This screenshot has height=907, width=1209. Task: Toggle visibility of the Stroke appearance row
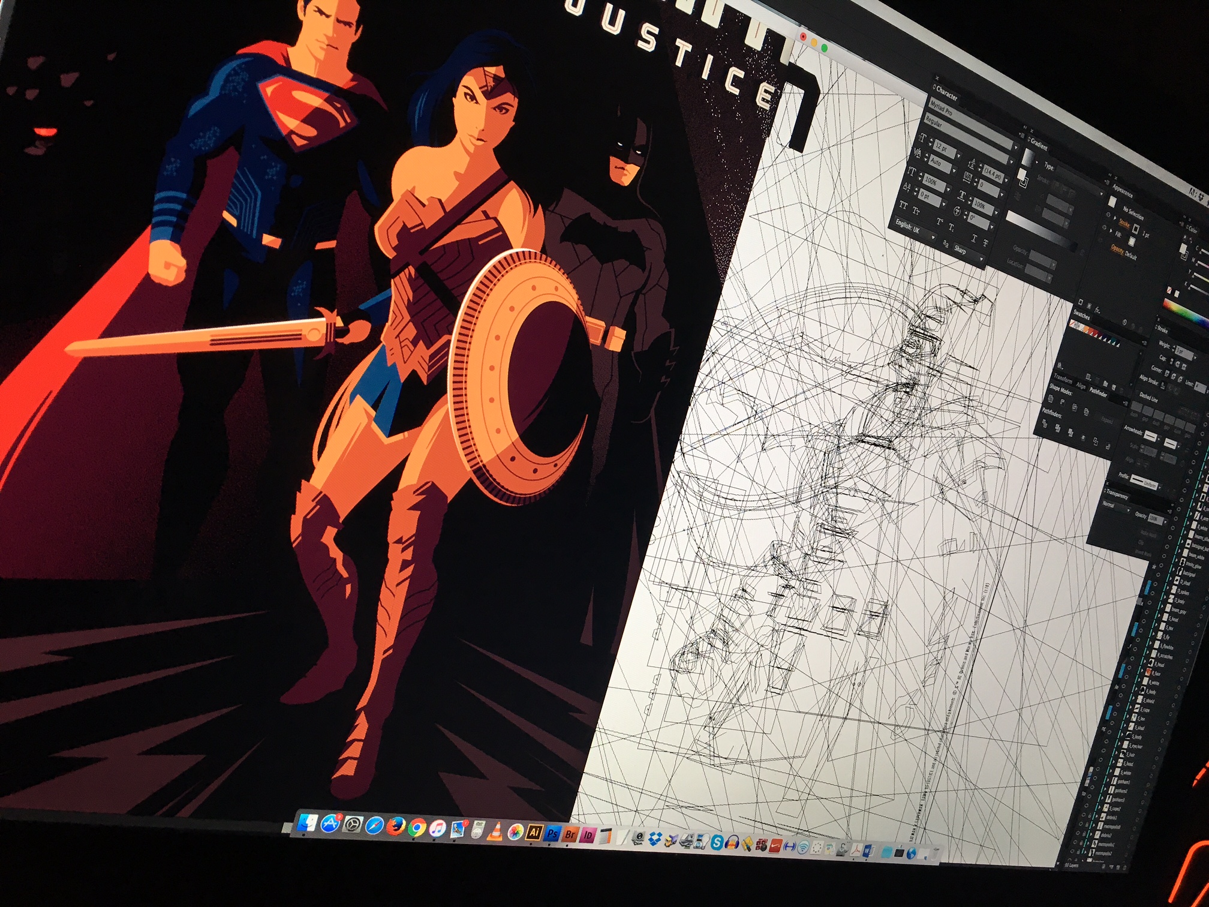[1108, 215]
